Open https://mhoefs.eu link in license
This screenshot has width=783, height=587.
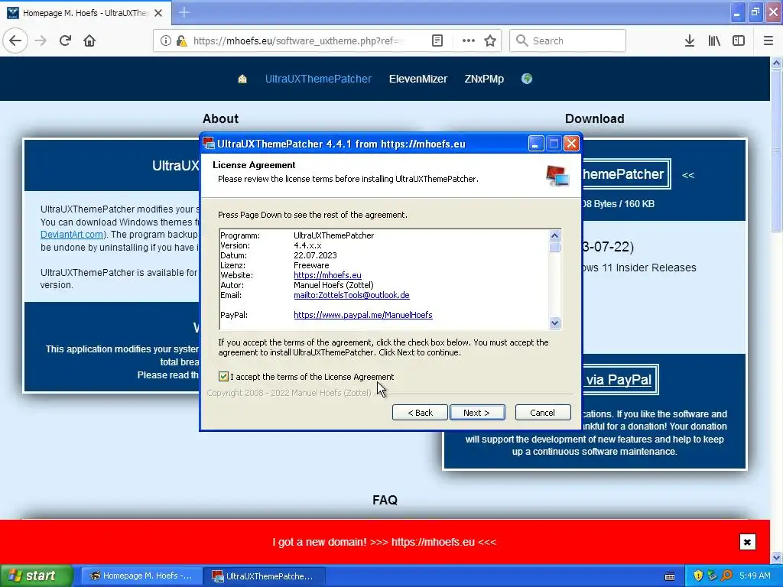327,275
